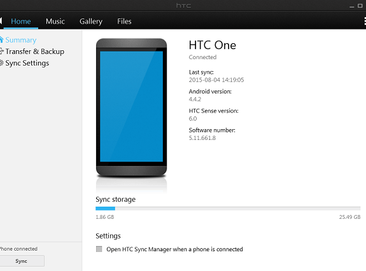Click the Sync storage usage bar

point(228,209)
